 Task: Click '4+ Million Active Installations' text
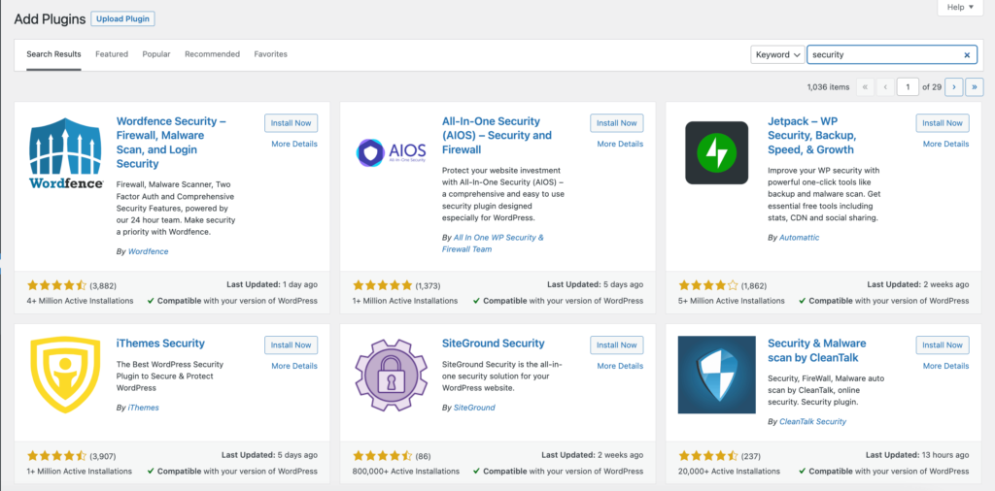(x=80, y=300)
